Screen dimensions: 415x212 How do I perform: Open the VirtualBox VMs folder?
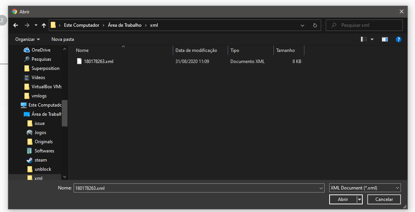[x=43, y=87]
